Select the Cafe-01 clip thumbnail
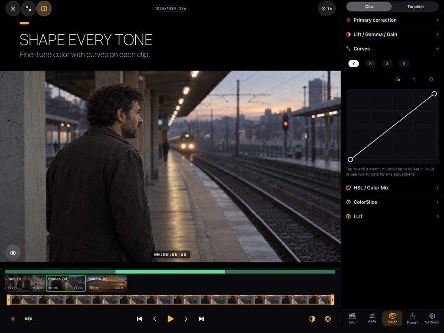Screen dimensions: 444x333 (25, 283)
